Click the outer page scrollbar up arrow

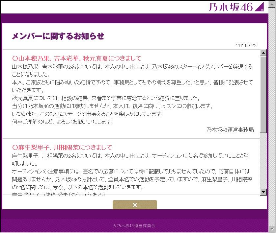[x=272, y=4]
